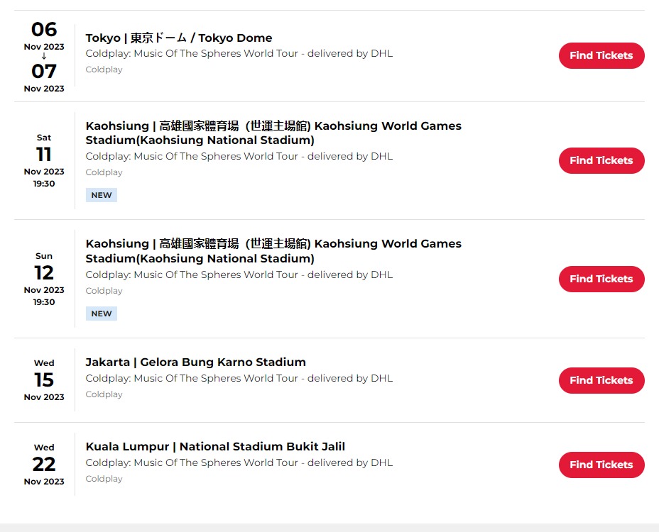This screenshot has height=532, width=659.
Task: Open Kuala Lumpur National Stadium Bukit Jalil title
Action: pyautogui.click(x=215, y=446)
